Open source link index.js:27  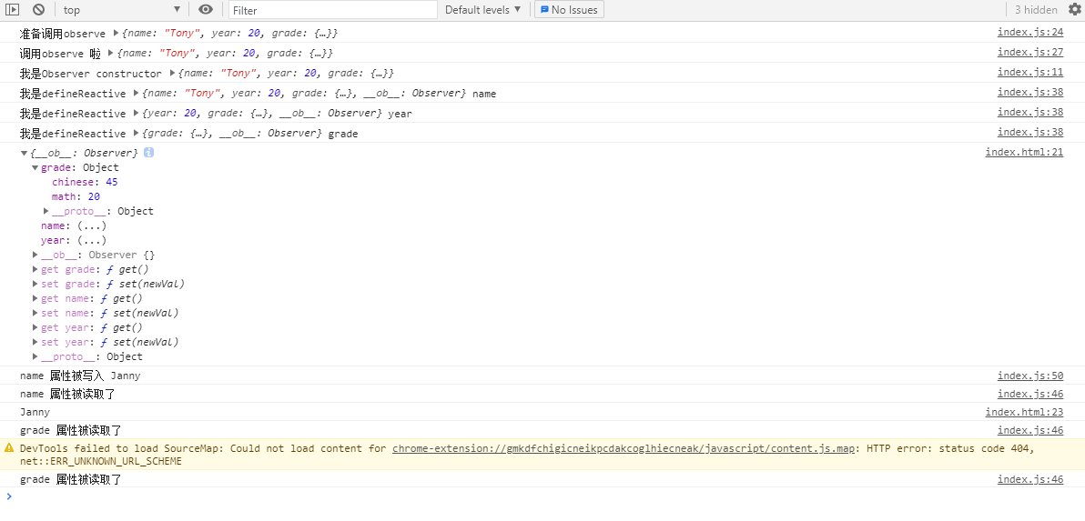(1030, 53)
